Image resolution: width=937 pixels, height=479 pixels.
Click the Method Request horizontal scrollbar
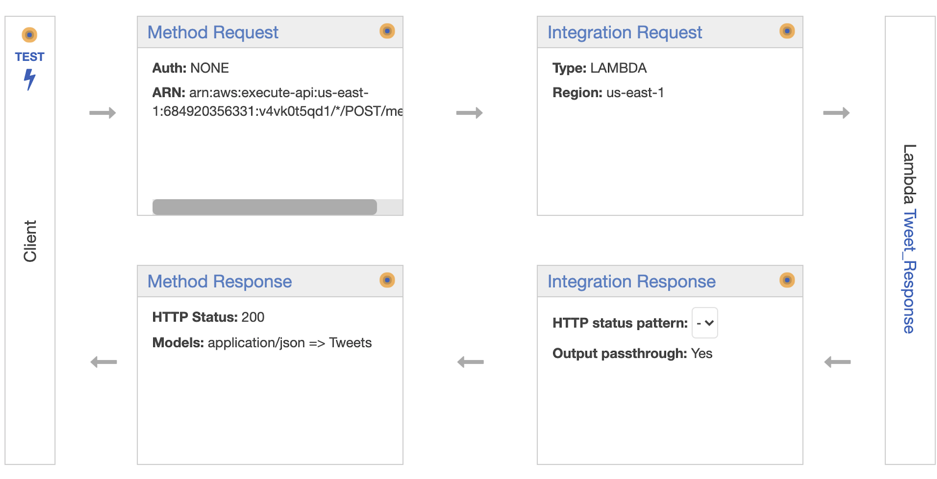(x=265, y=207)
